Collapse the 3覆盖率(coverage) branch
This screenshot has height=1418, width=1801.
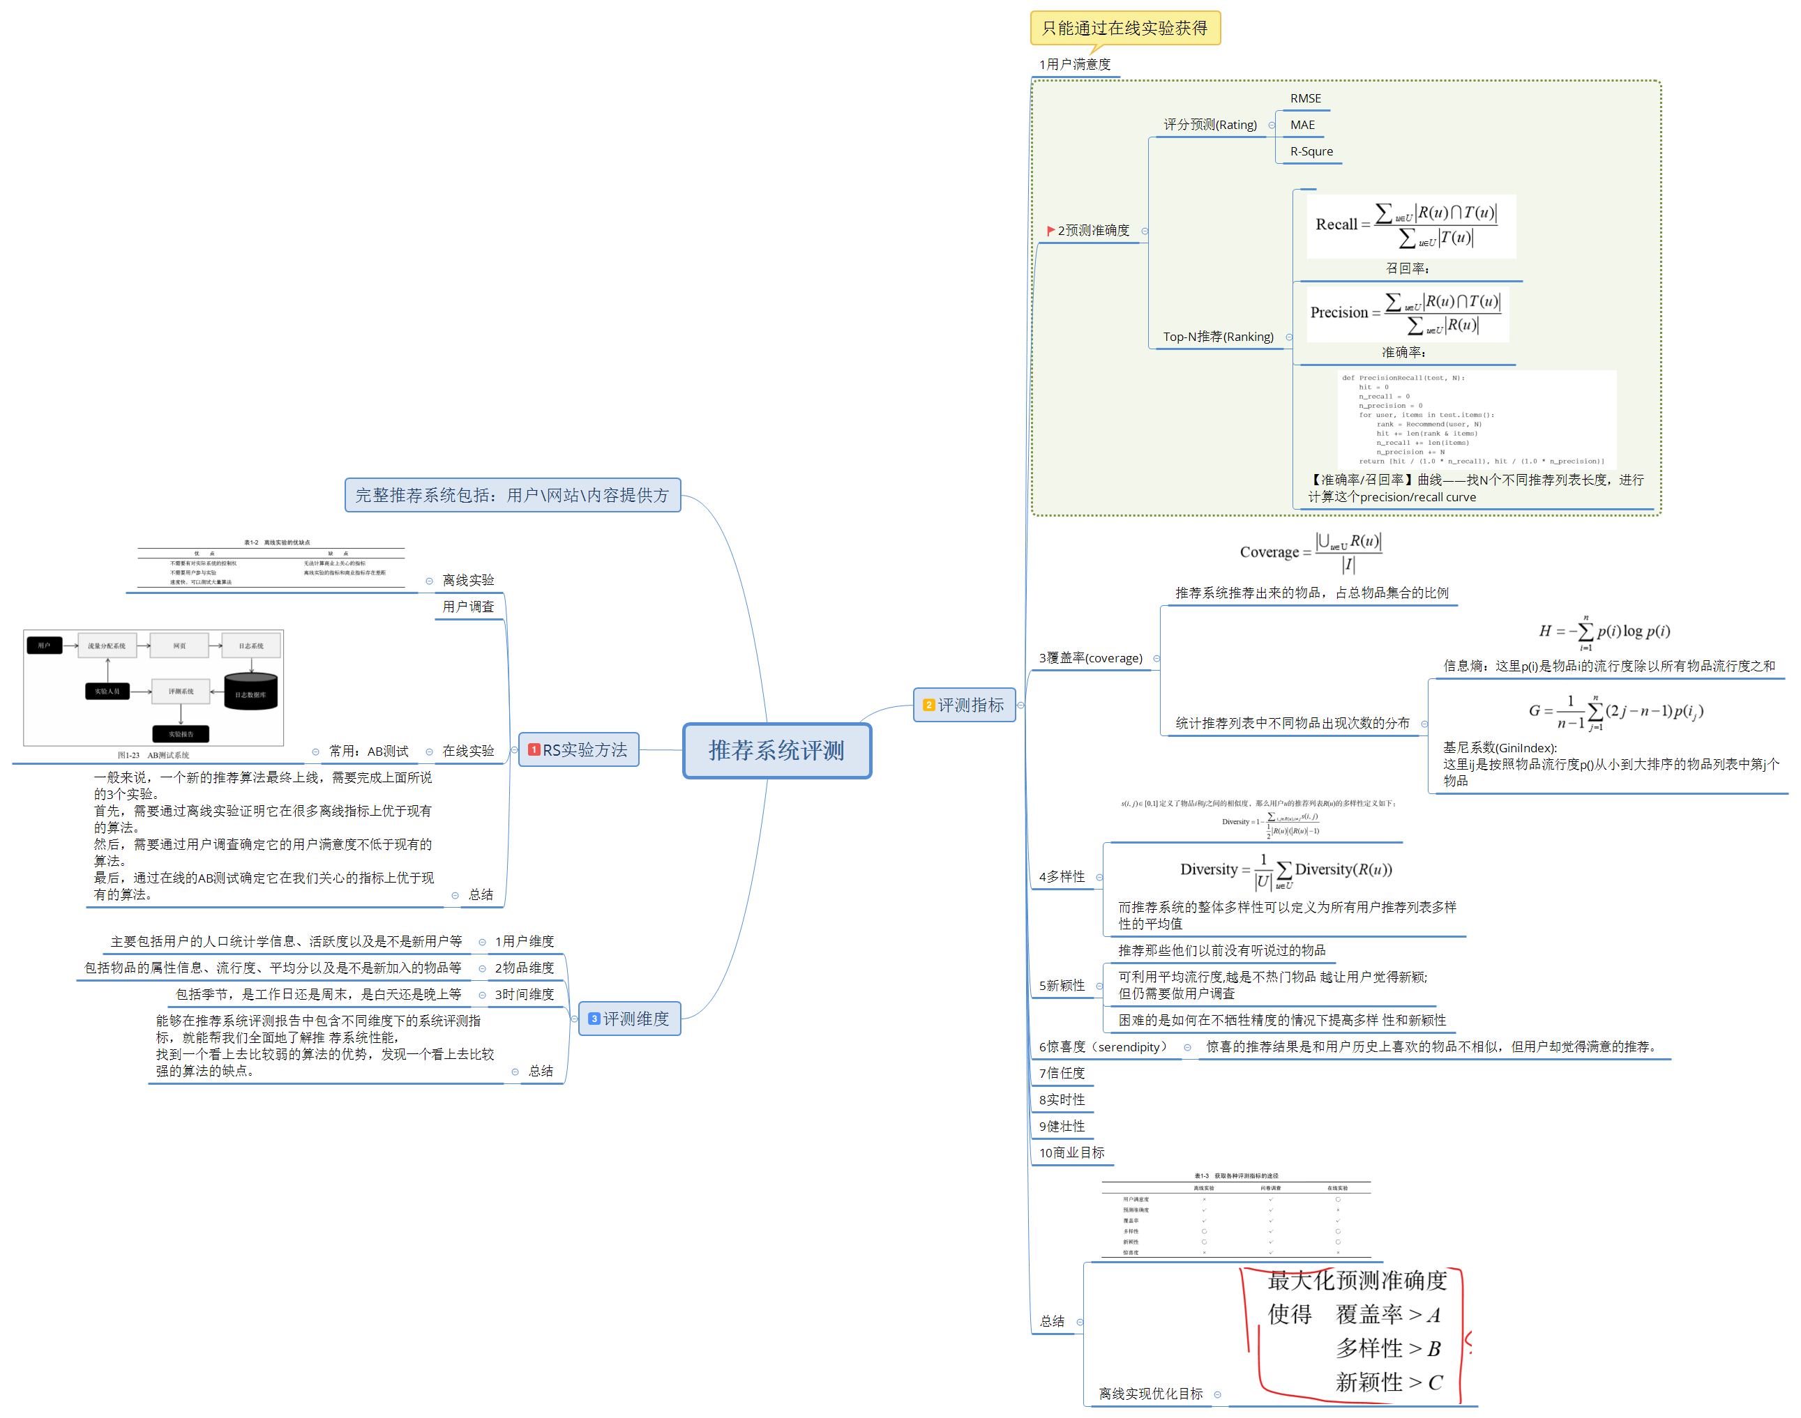pyautogui.click(x=1156, y=658)
